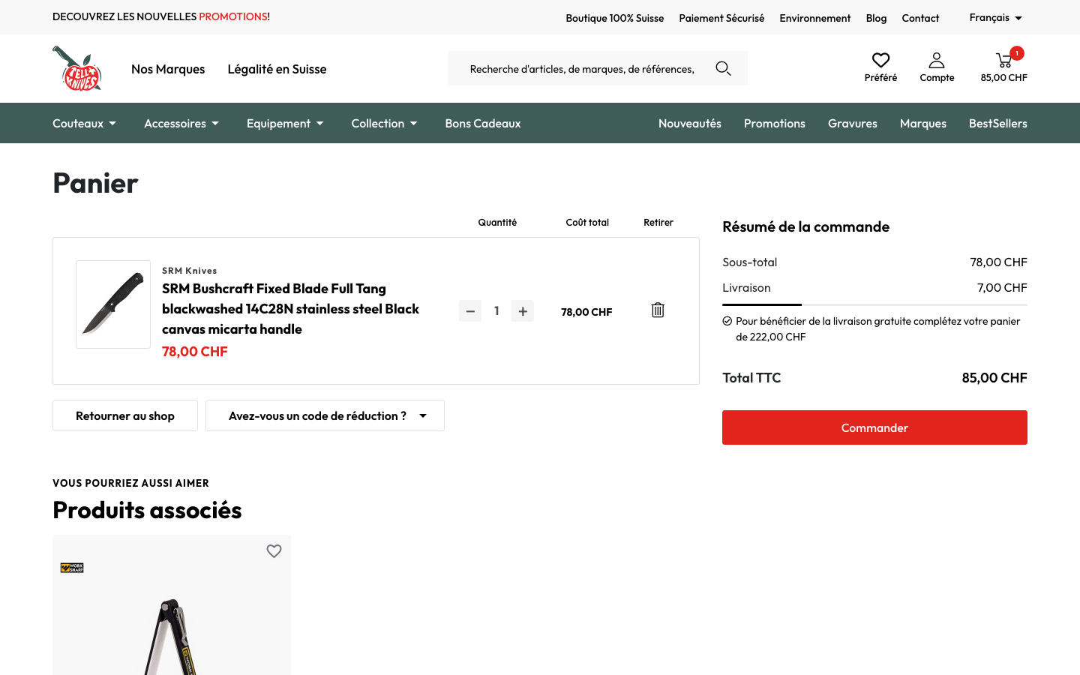Click the SRM Bushcraft knife thumbnail

click(113, 304)
